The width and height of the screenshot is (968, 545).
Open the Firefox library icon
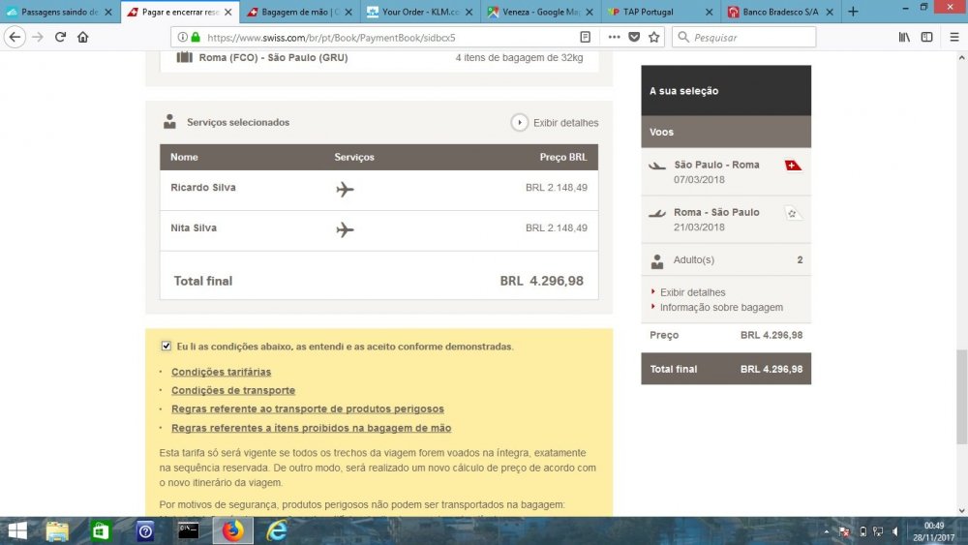pos(904,37)
